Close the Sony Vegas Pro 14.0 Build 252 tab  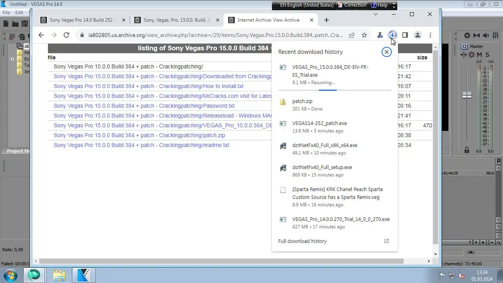pos(124,20)
